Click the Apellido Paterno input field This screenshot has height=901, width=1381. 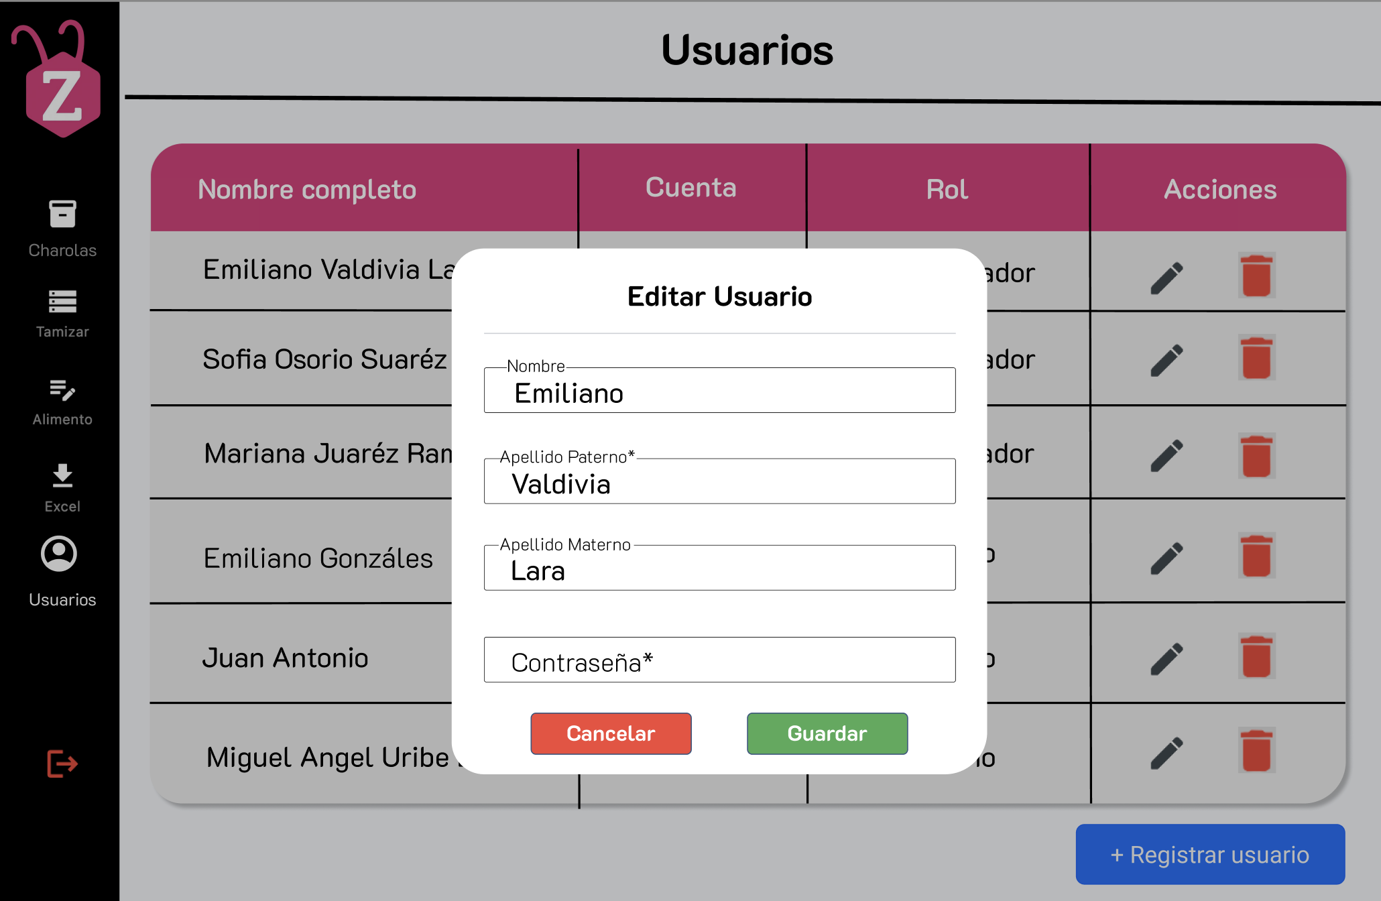click(x=719, y=481)
